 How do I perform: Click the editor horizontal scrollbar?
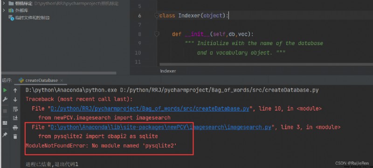click(x=266, y=64)
